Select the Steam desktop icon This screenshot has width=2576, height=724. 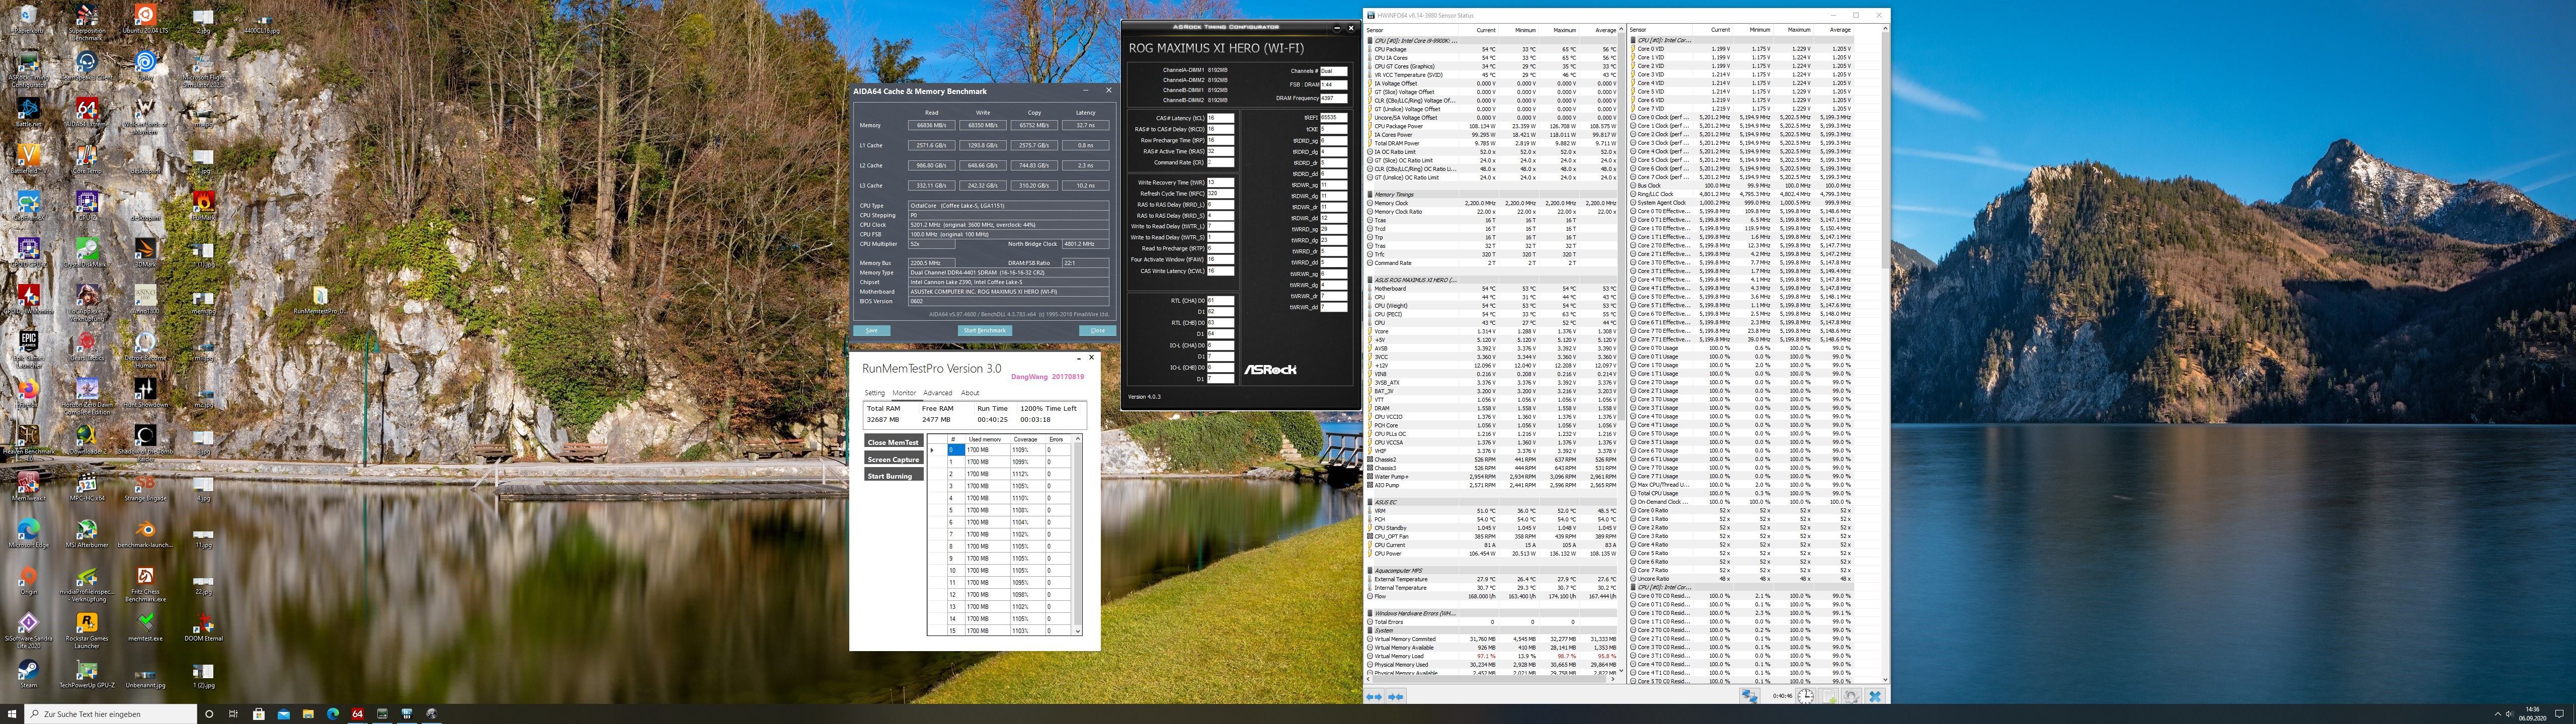[x=28, y=673]
